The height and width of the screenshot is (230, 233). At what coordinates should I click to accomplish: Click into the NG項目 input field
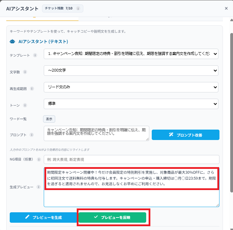[131, 159]
